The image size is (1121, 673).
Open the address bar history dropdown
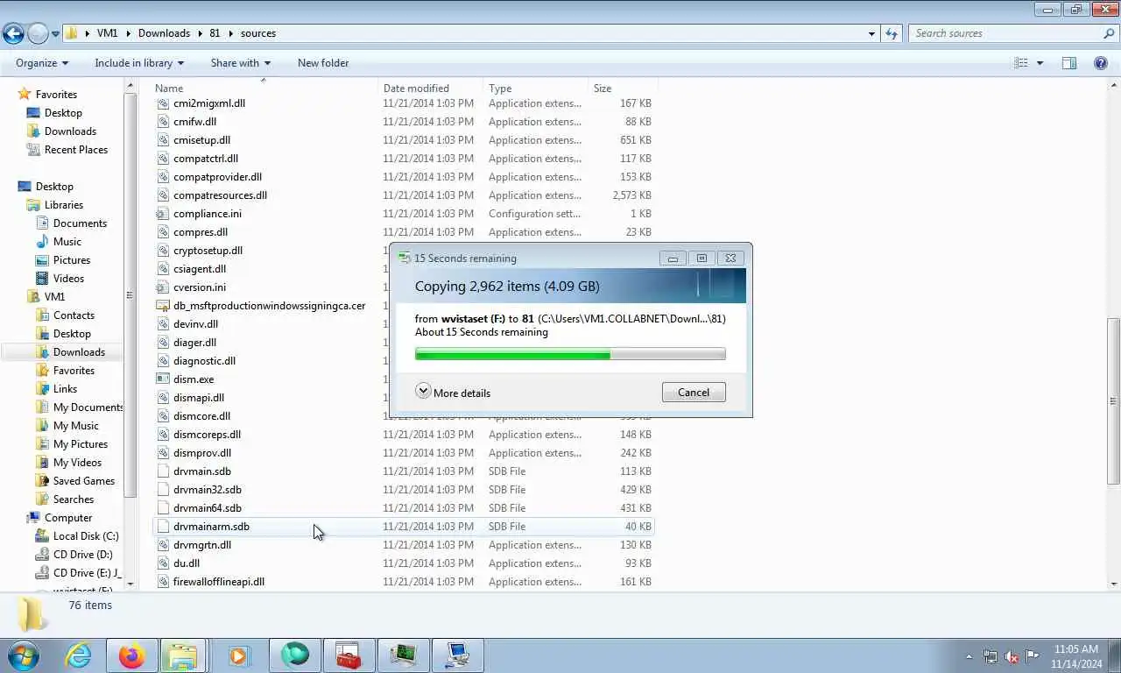click(x=871, y=33)
